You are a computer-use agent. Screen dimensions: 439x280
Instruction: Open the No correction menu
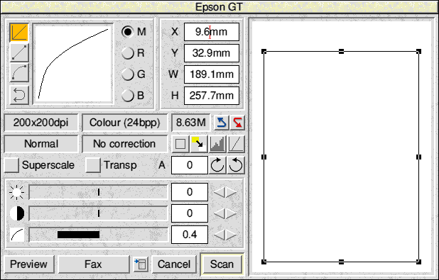click(x=124, y=144)
